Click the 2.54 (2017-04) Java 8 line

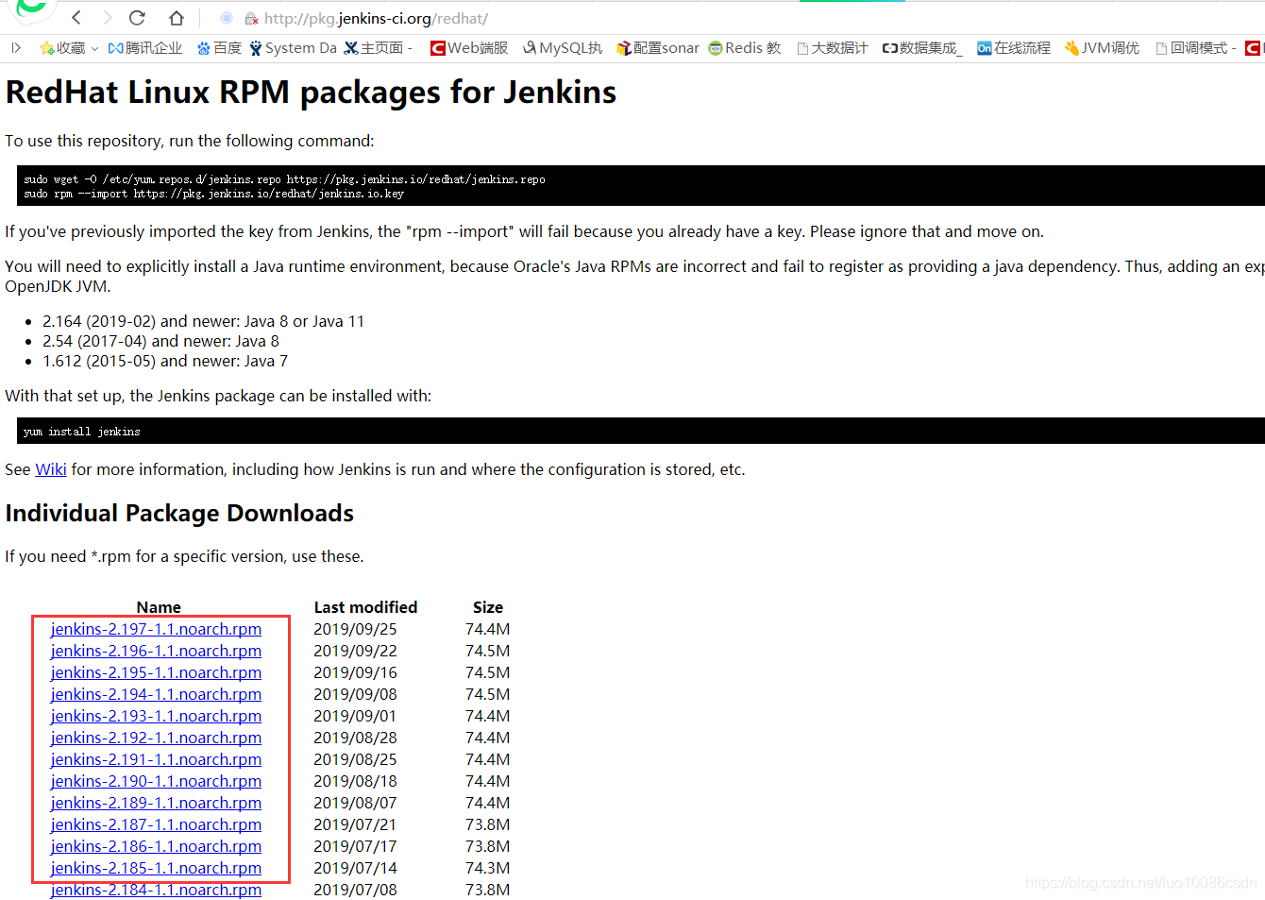pos(160,341)
